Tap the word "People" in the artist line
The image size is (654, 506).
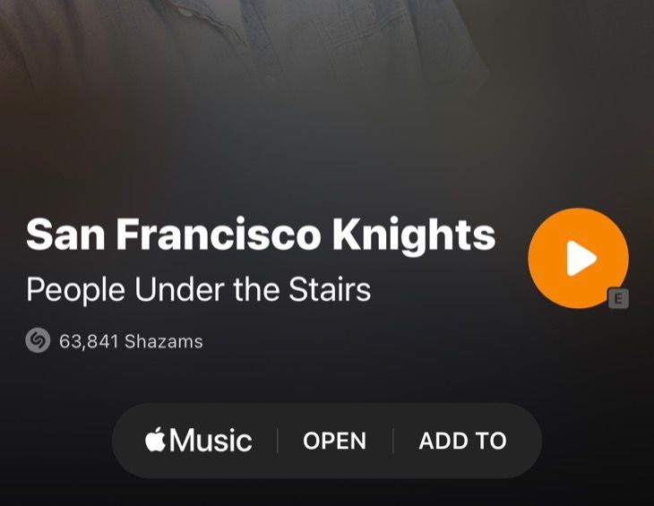point(75,290)
